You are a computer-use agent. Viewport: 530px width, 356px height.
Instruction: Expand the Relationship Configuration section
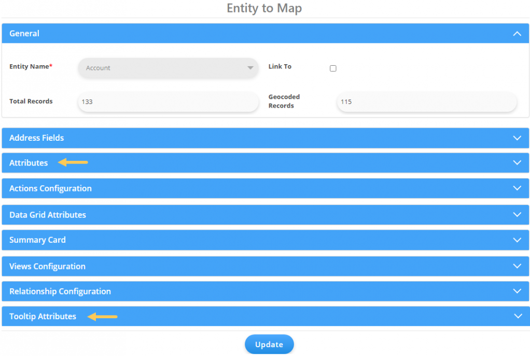[517, 291]
